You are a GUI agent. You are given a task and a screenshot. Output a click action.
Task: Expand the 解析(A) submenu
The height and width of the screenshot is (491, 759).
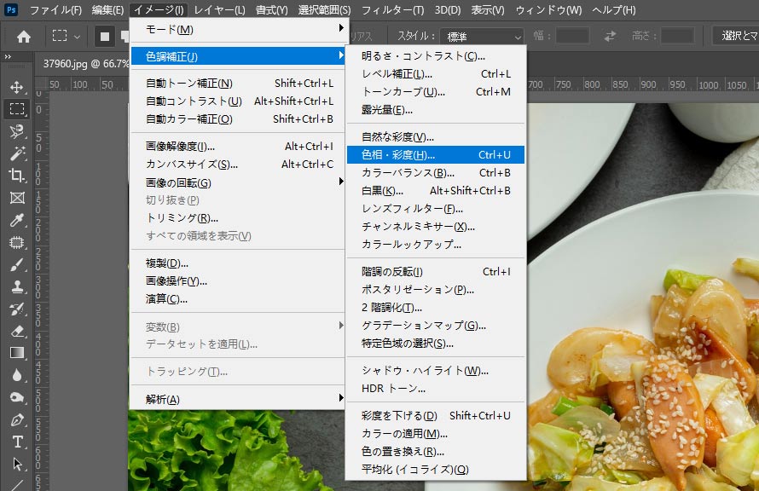(x=237, y=399)
